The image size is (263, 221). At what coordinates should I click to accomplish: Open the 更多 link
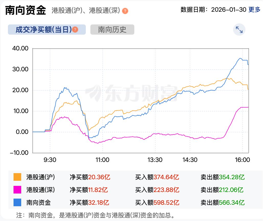(254, 9)
